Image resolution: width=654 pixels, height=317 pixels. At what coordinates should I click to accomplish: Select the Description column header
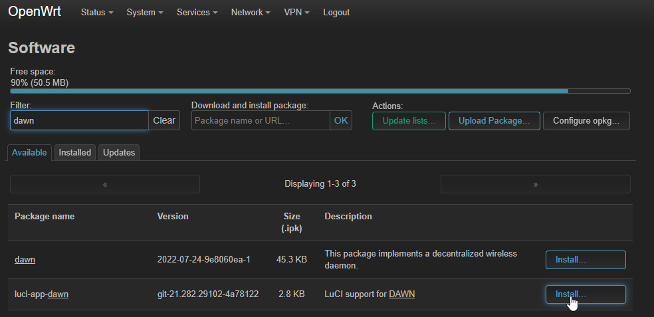click(348, 217)
